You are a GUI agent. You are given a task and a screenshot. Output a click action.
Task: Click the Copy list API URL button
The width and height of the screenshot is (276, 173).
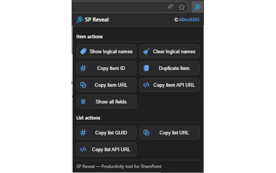point(107,149)
